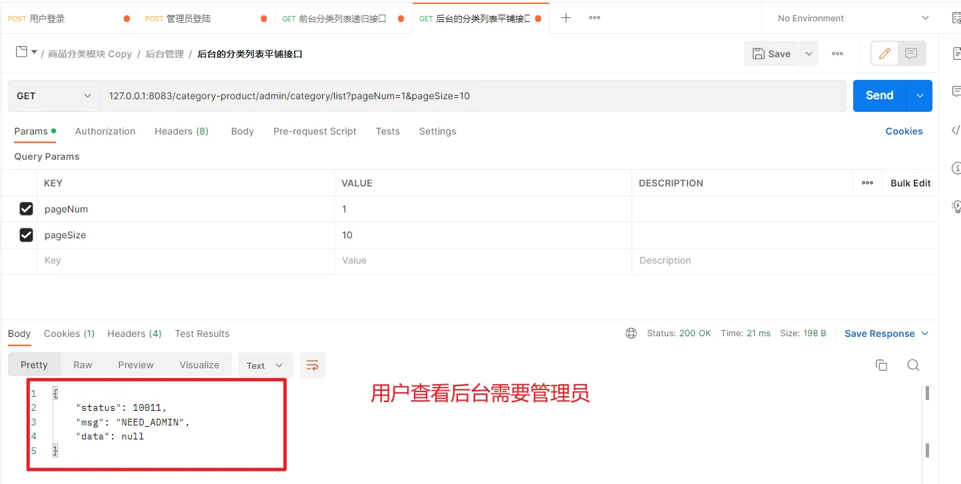The image size is (961, 484).
Task: Click the Bulk Edit link
Action: point(910,183)
